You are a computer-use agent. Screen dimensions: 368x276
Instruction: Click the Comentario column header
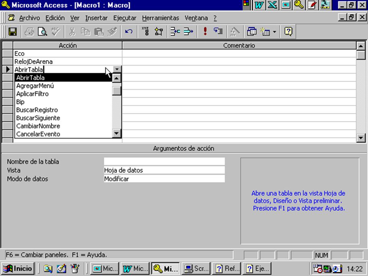click(x=239, y=46)
